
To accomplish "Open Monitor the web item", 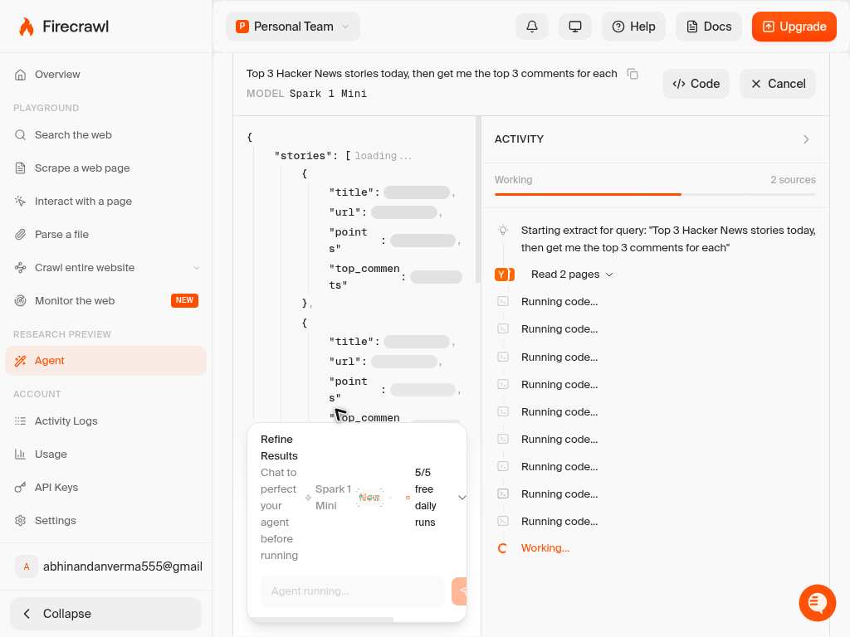I will point(105,300).
